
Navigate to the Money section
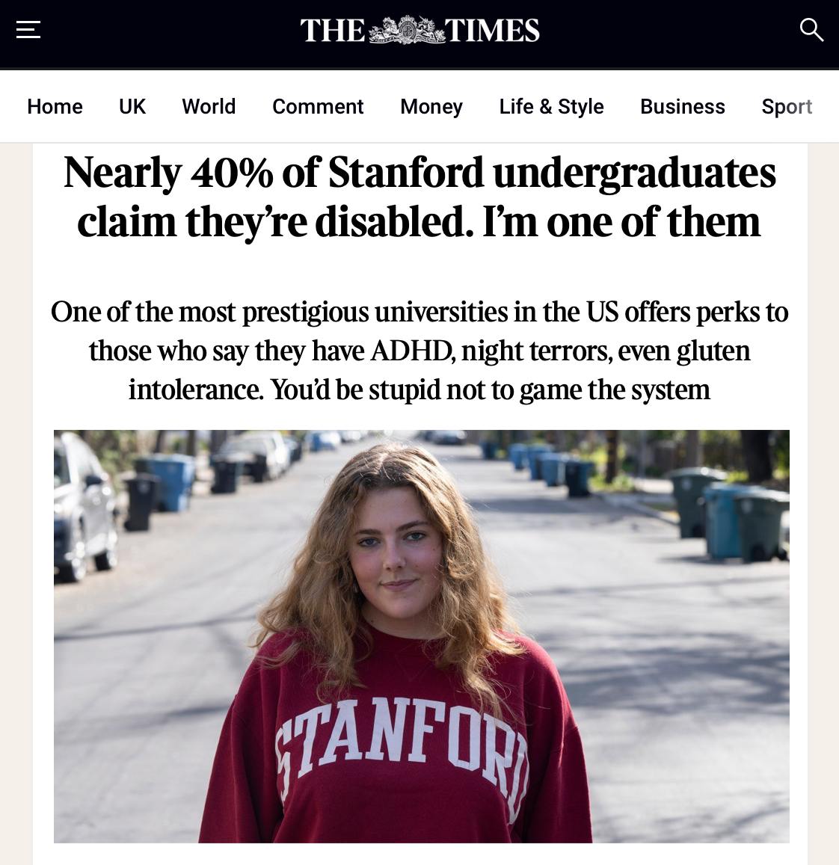(x=431, y=107)
